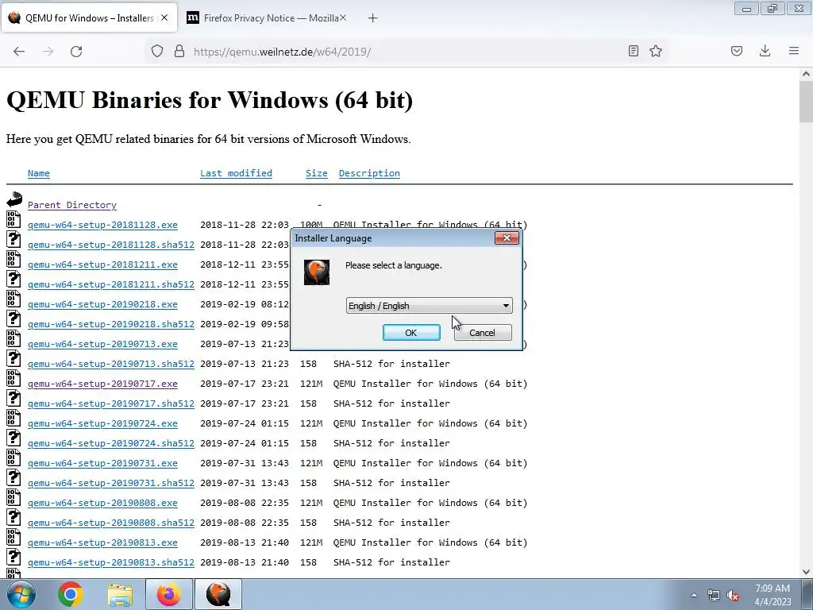Open qemu-w64-setup-20190813.sha512 link
813x610 pixels.
111,562
